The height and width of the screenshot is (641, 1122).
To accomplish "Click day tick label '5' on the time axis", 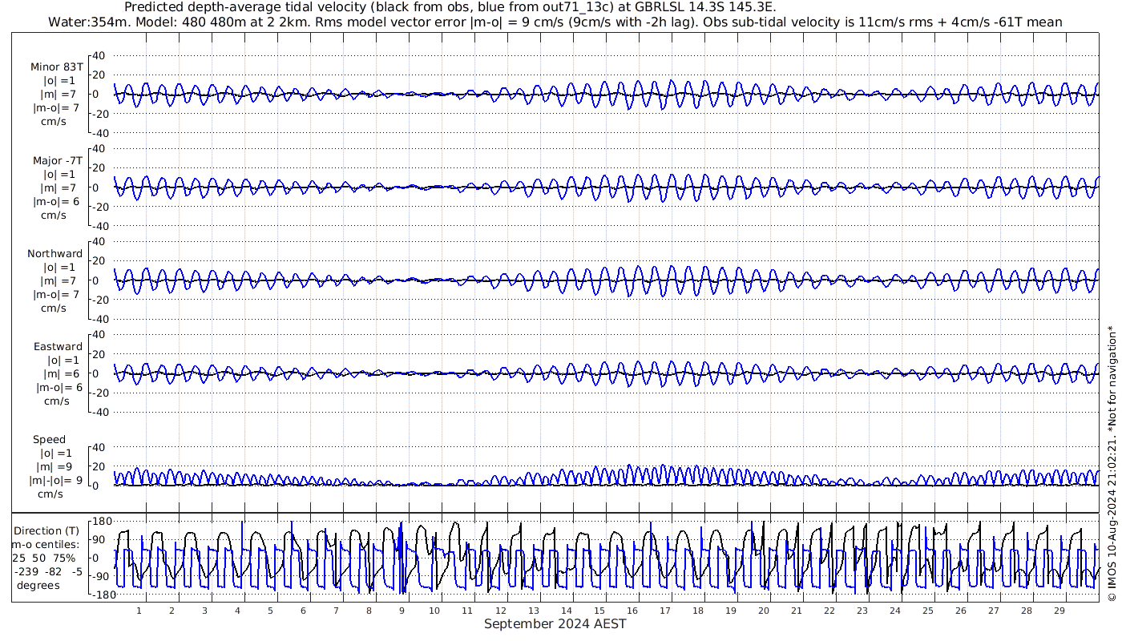I will (270, 611).
